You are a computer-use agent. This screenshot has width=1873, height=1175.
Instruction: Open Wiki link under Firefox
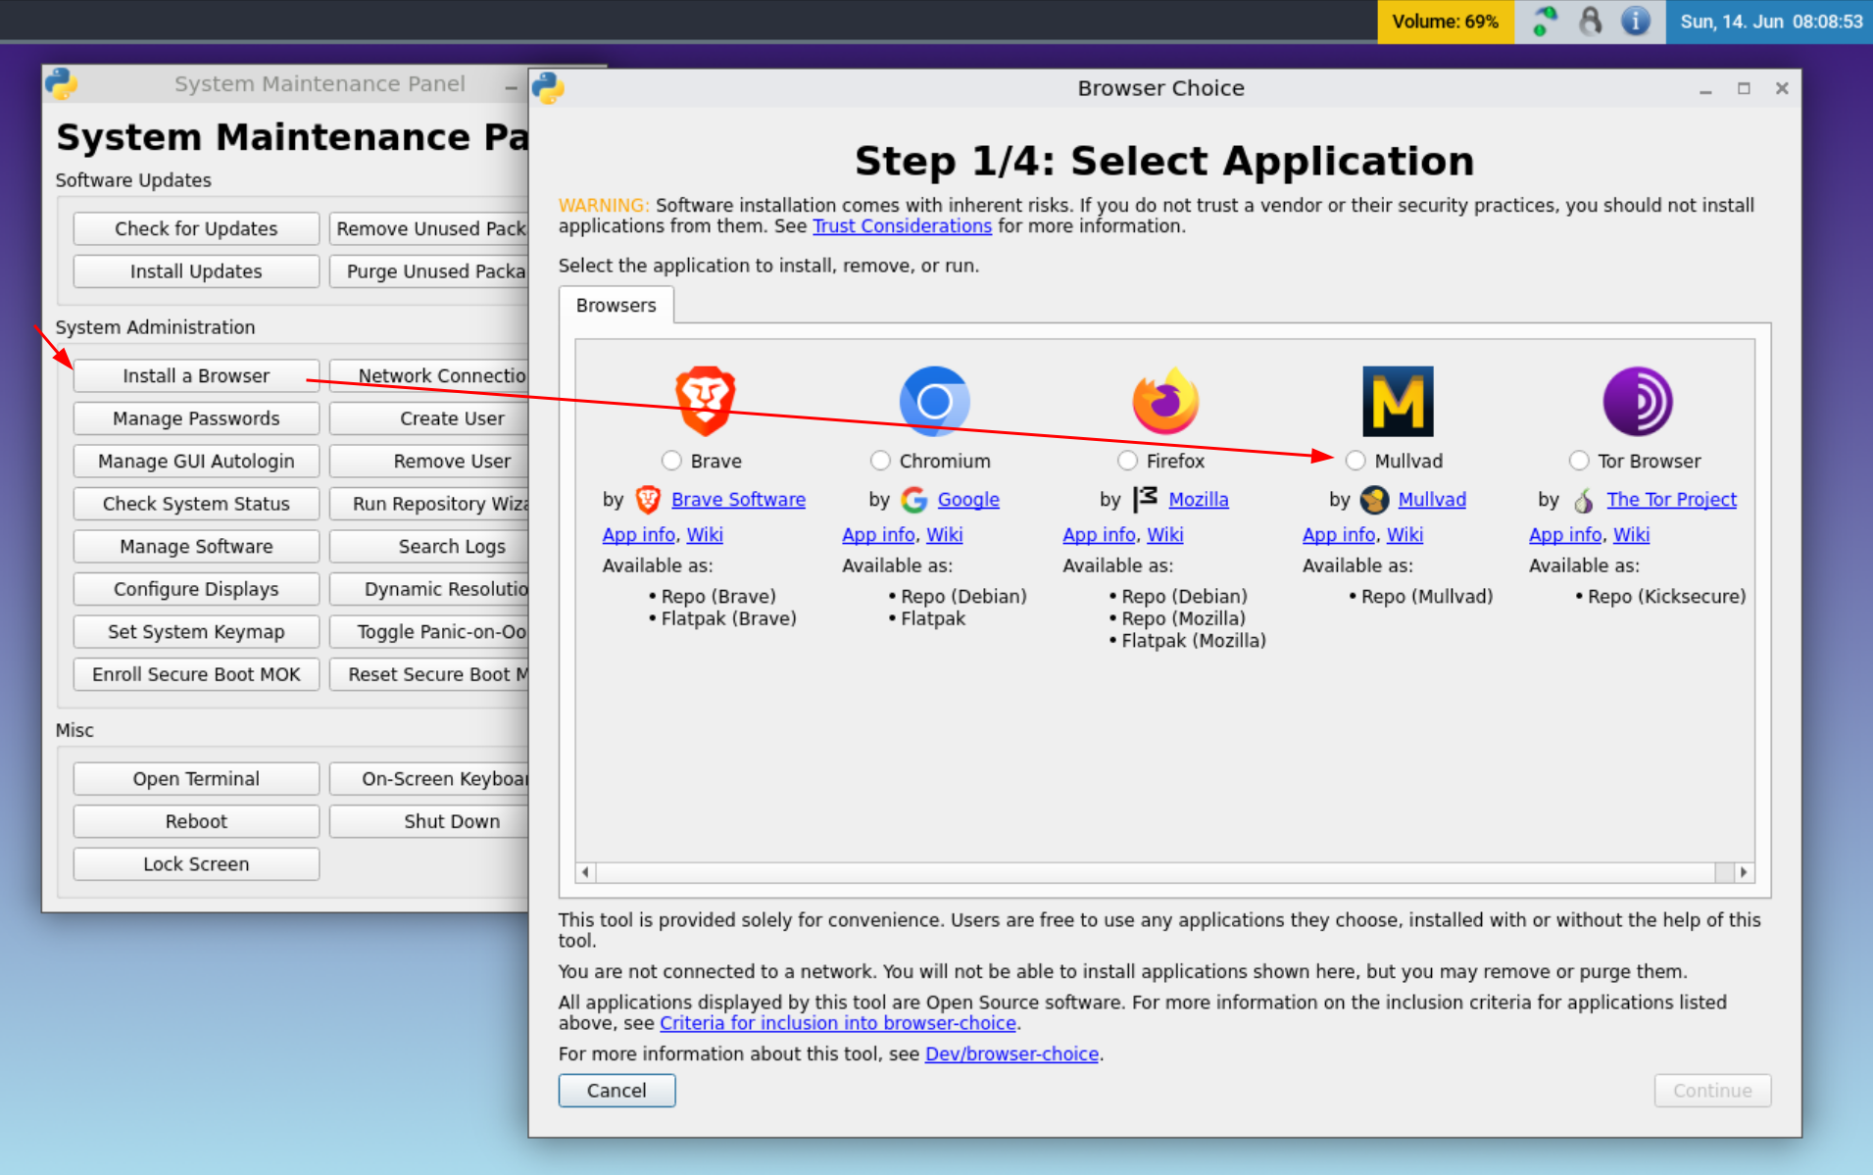tap(1165, 535)
